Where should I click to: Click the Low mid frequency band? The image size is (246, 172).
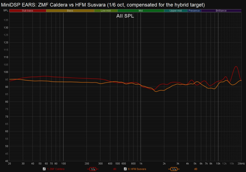105,10
